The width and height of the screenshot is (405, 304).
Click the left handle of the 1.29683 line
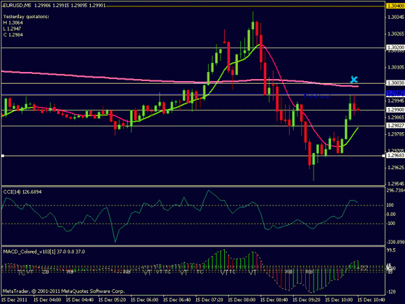3,156
